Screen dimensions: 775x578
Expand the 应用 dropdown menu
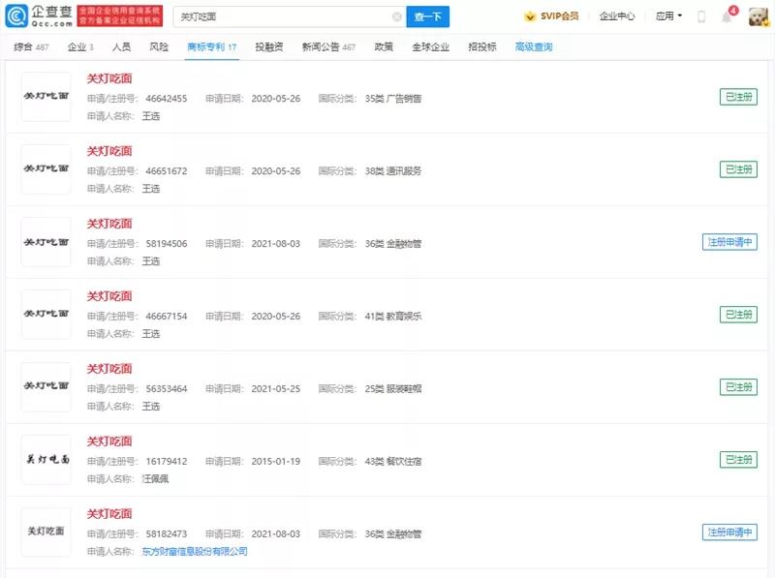pos(668,16)
